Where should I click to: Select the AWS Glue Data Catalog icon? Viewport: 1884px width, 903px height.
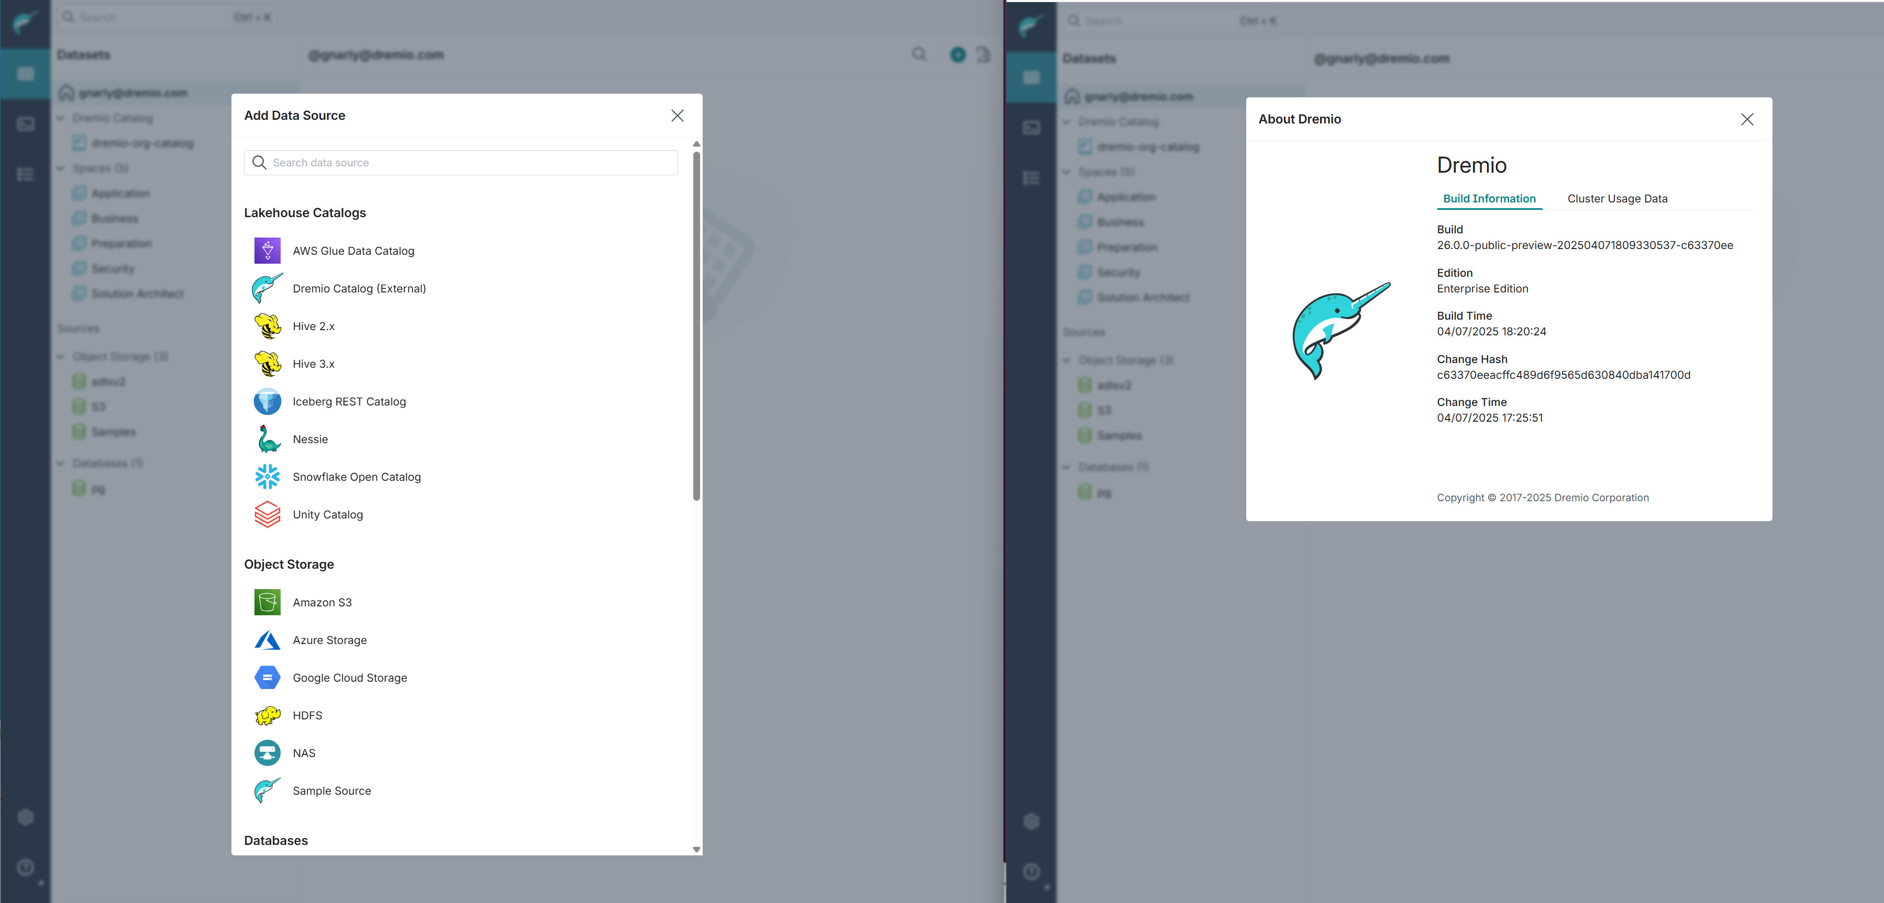click(x=267, y=251)
